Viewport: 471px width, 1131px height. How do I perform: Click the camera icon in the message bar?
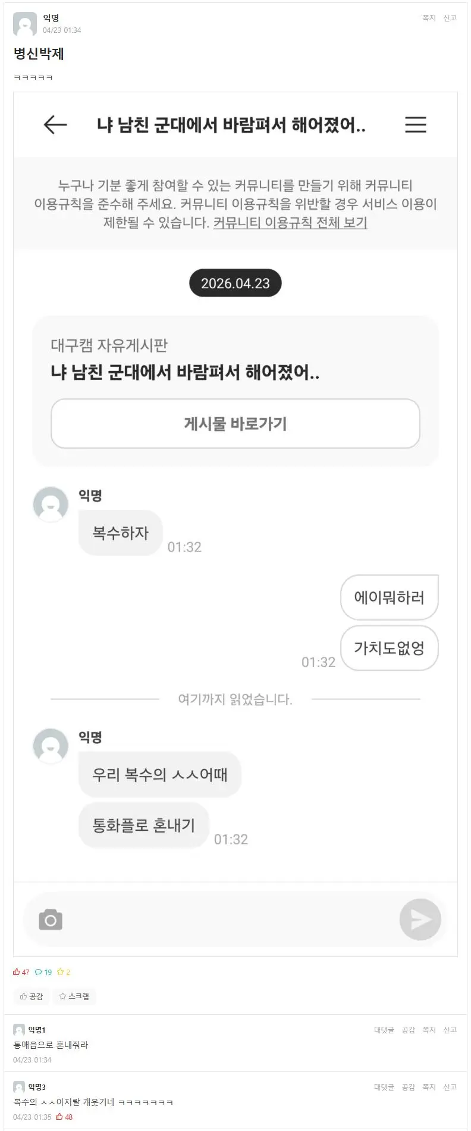51,919
